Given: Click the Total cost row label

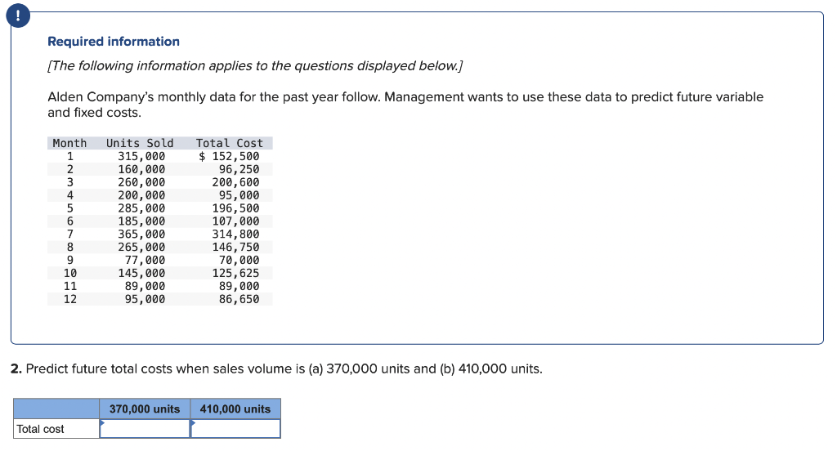Looking at the screenshot, I should (x=40, y=429).
